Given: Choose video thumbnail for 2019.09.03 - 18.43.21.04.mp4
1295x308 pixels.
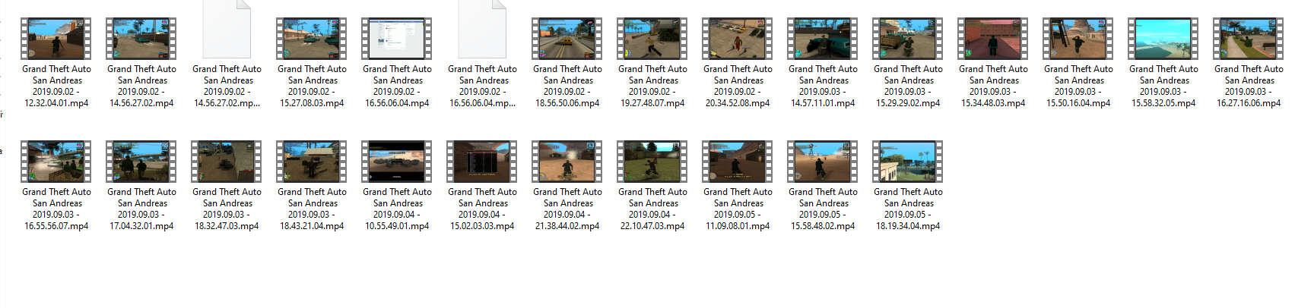Looking at the screenshot, I should point(312,162).
